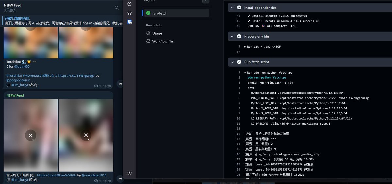Image resolution: width=392 pixels, height=184 pixels.
Task: Click the pinned message banner in Telegram
Action: pyautogui.click(x=63, y=21)
